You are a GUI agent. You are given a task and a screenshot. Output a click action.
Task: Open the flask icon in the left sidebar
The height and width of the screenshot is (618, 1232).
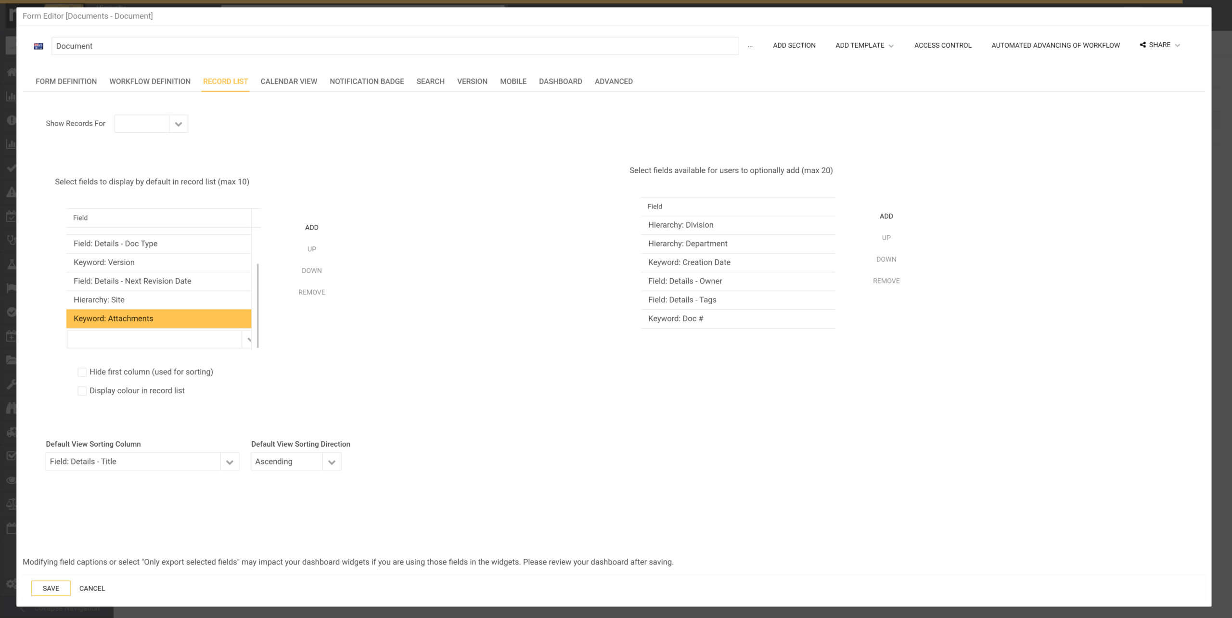pos(12,264)
